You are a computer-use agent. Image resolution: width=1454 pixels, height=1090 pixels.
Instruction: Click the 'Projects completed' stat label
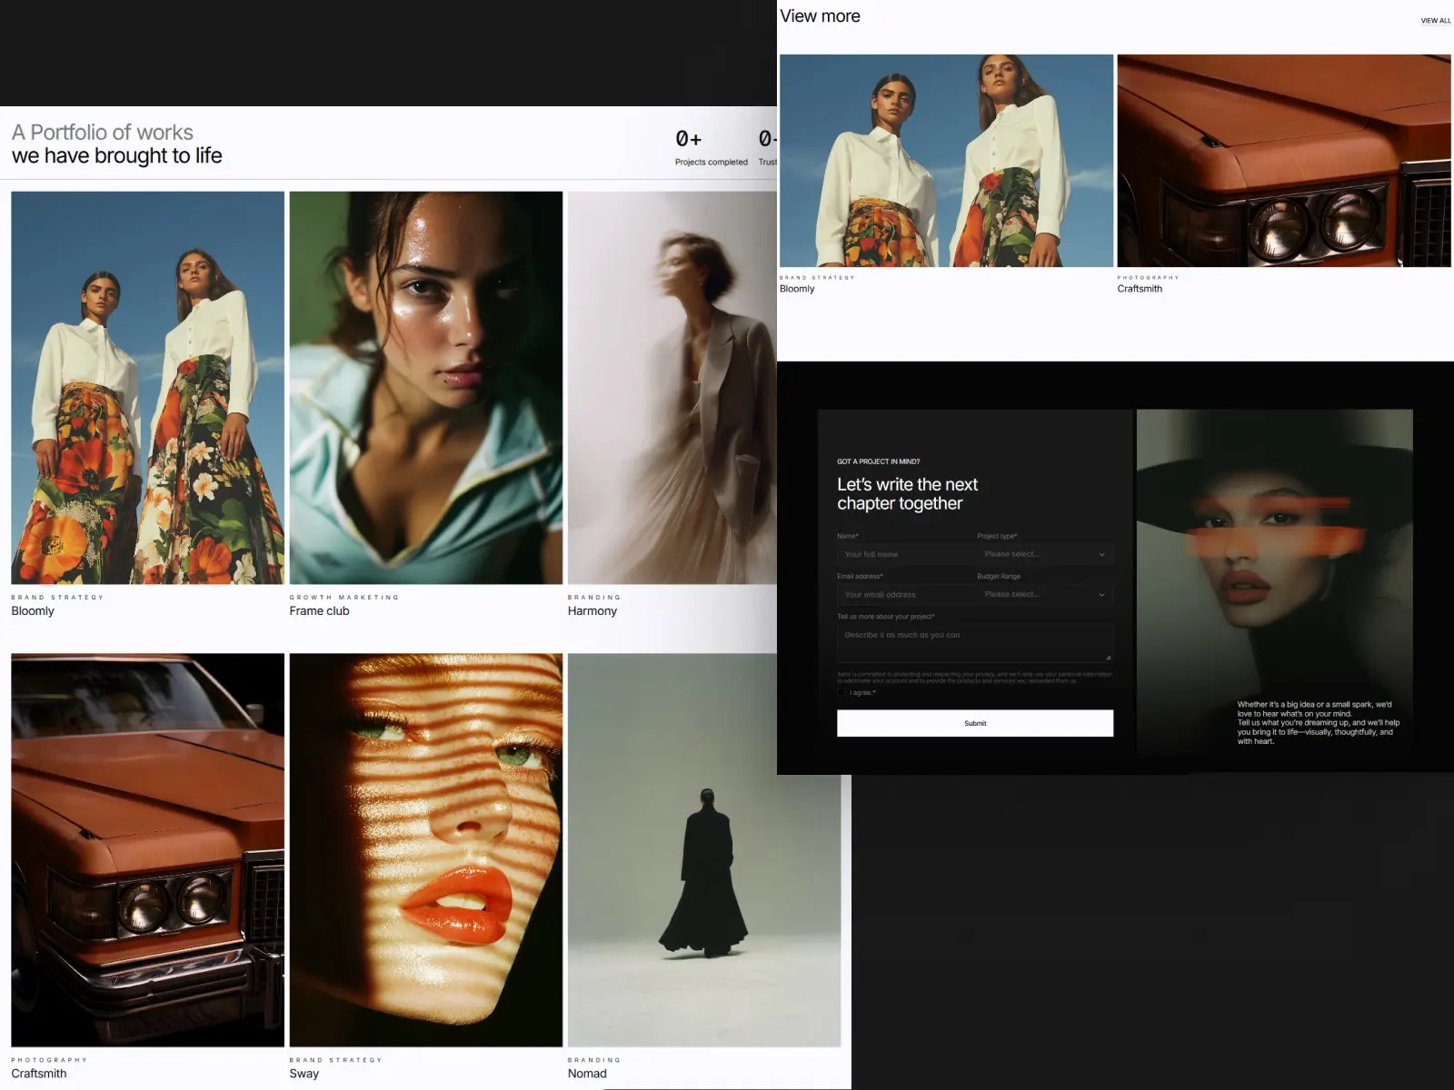(712, 163)
